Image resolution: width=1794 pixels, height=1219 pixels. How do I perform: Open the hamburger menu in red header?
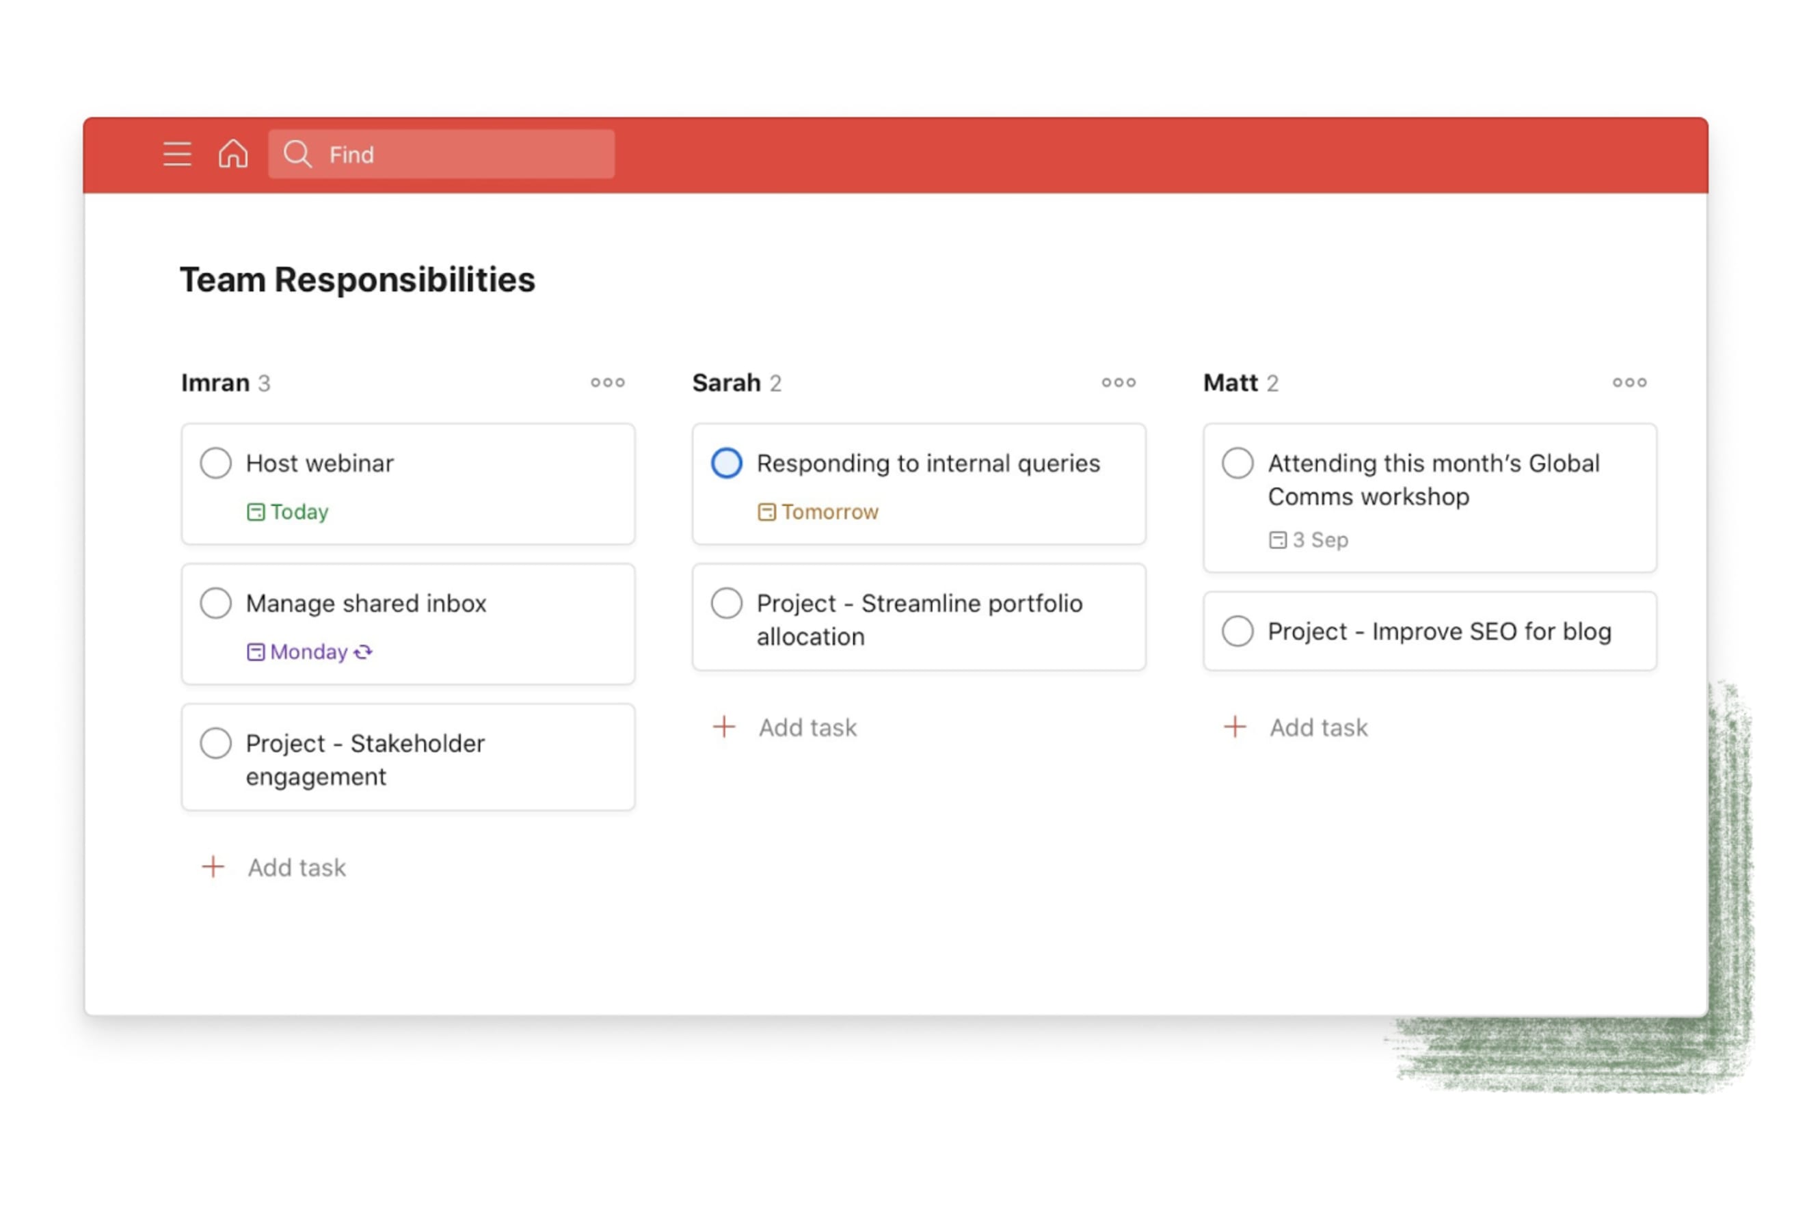tap(177, 155)
